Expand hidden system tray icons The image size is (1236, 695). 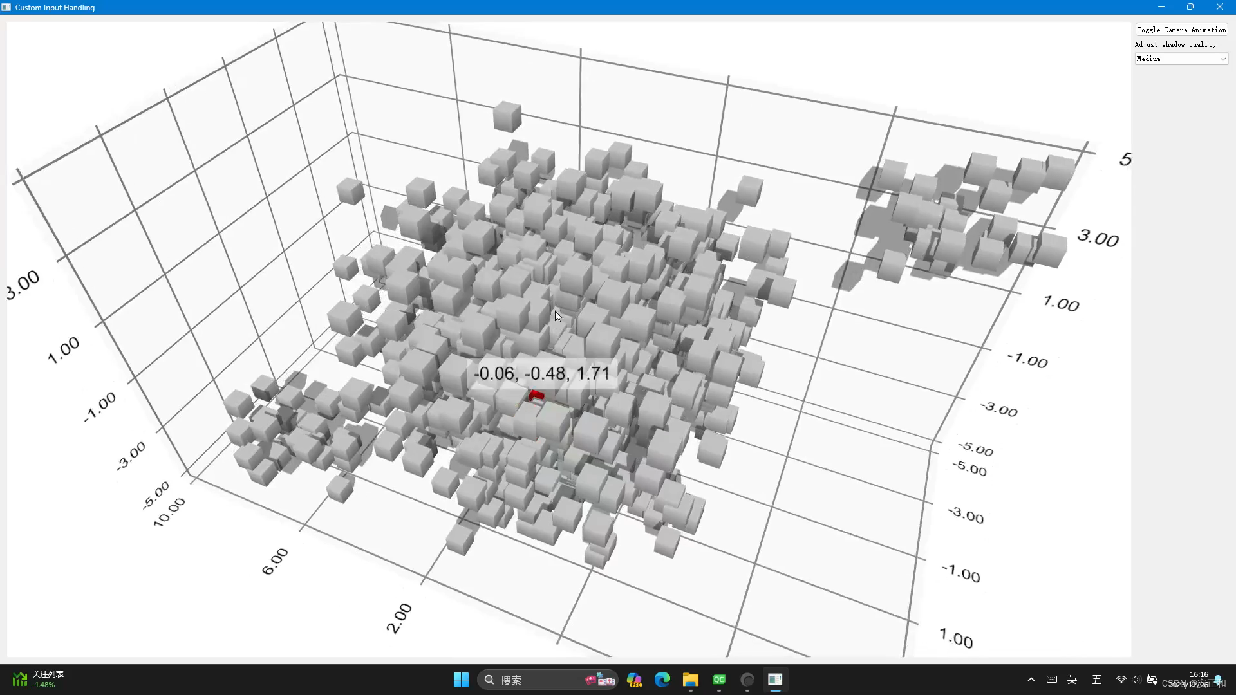pos(1031,680)
